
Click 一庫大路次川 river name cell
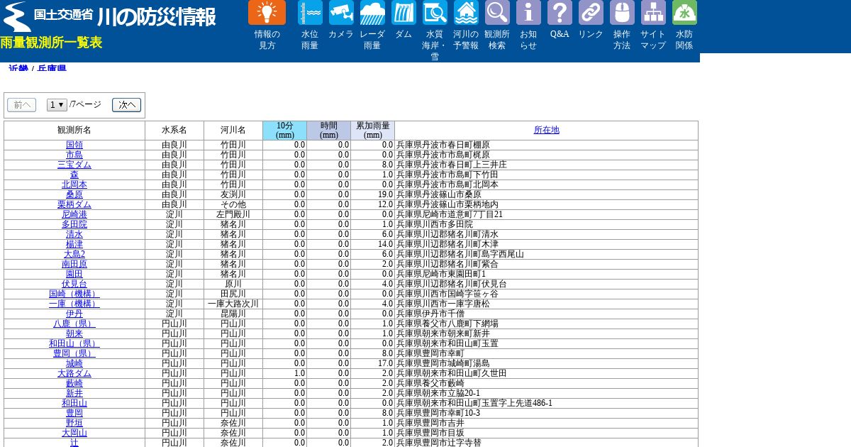tap(233, 304)
